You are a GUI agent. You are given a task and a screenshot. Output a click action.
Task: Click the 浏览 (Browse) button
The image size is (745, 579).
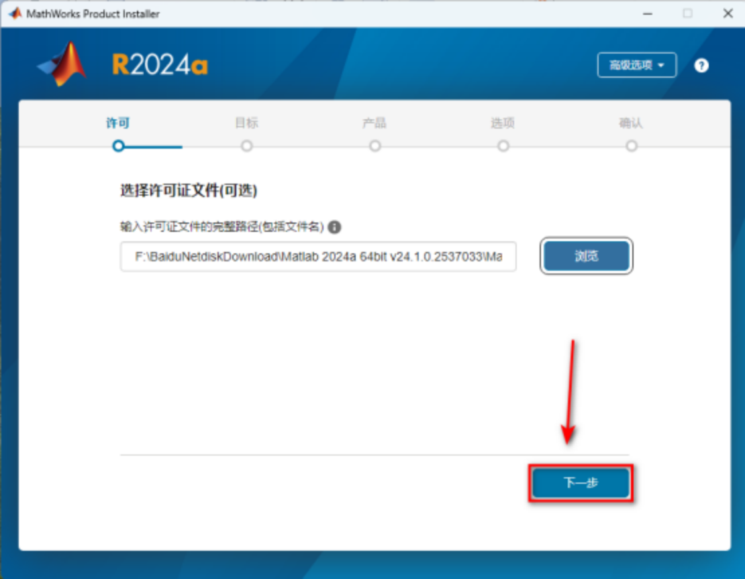pos(587,256)
